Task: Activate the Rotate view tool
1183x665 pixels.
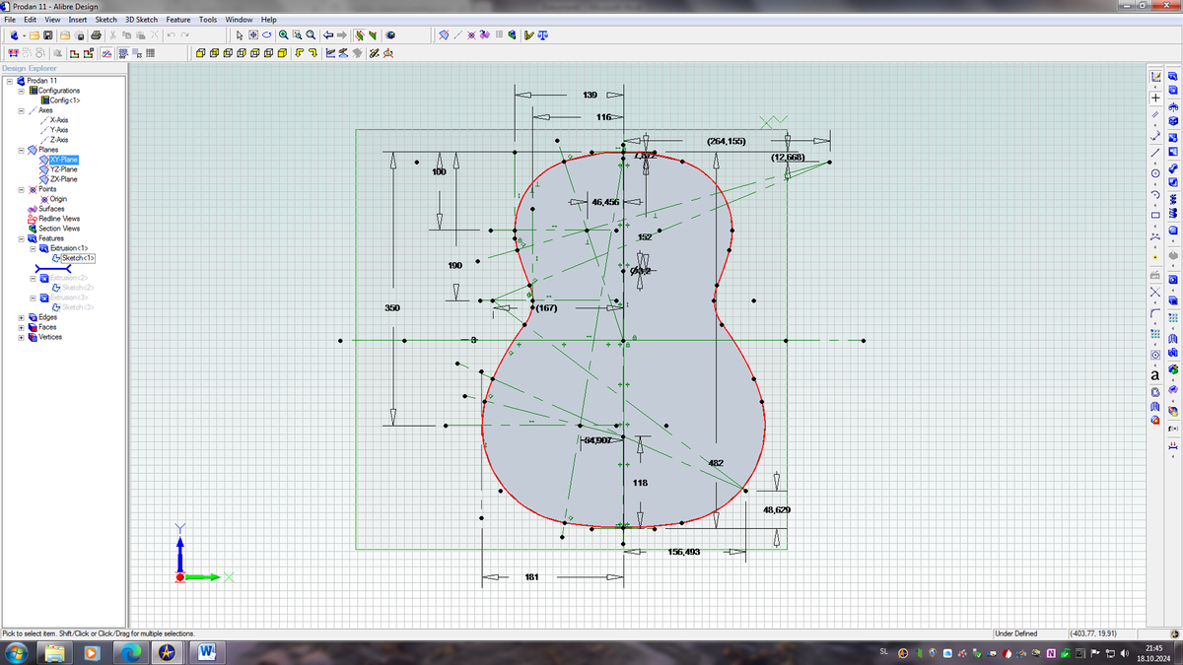Action: coord(267,35)
